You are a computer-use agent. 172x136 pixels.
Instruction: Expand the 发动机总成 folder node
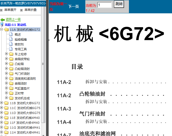(x=6, y=98)
